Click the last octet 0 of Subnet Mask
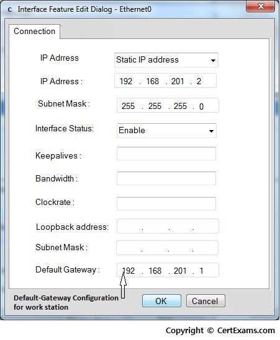The height and width of the screenshot is (340, 280). point(201,107)
